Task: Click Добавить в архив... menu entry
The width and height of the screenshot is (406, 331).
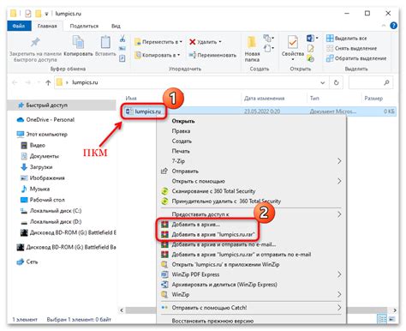Action: pyautogui.click(x=195, y=225)
